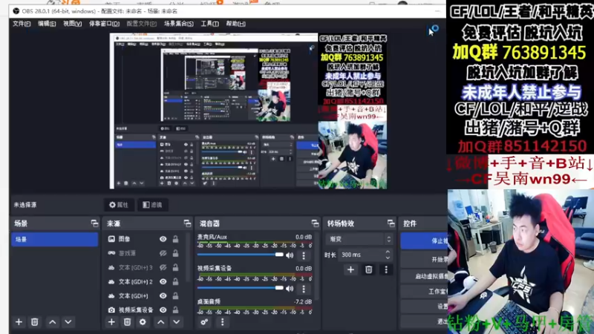This screenshot has width=594, height=334.
Task: Pop out the 场景 dock panel
Action: click(x=94, y=223)
